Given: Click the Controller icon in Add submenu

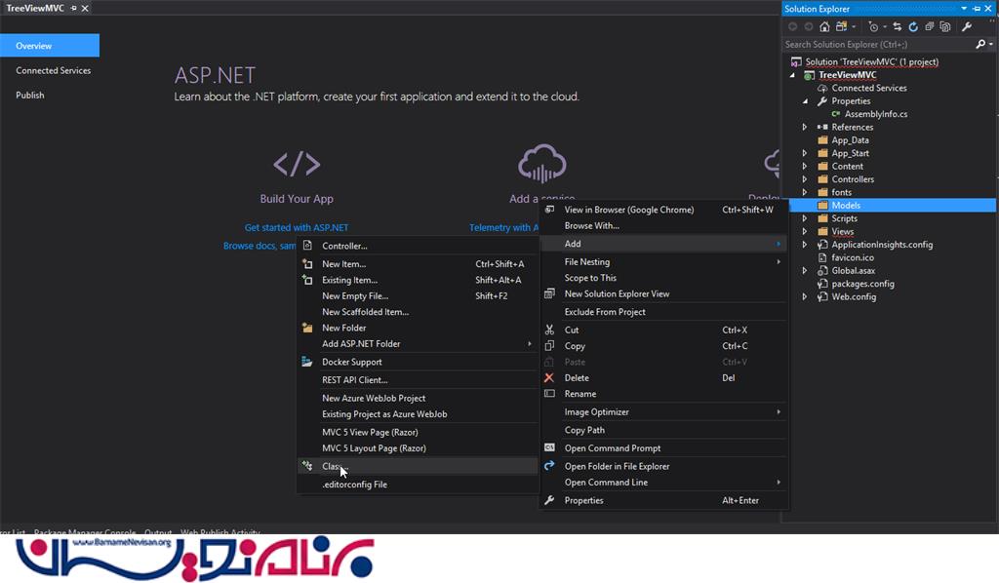Looking at the screenshot, I should click(307, 245).
